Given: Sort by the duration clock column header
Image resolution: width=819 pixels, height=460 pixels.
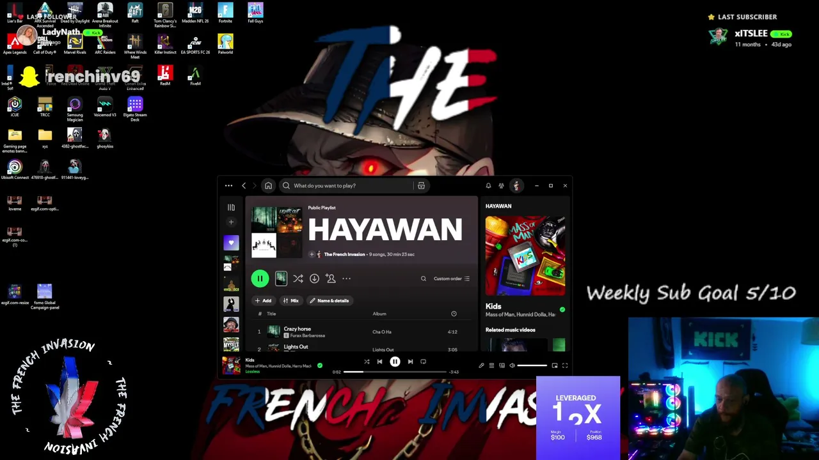Looking at the screenshot, I should 454,314.
